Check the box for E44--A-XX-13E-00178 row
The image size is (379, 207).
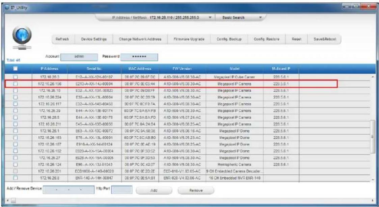(x=16, y=117)
